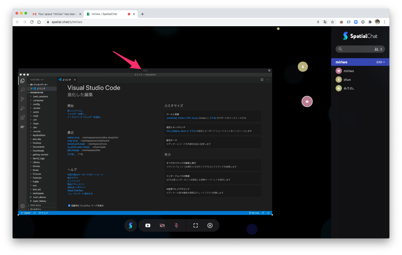This screenshot has width=402, height=255.
Task: Open the VS Code Extensions icon
Action: [x=22, y=117]
